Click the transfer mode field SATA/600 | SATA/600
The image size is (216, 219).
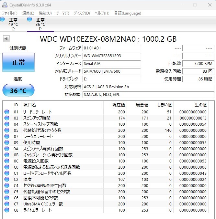pos(111,71)
